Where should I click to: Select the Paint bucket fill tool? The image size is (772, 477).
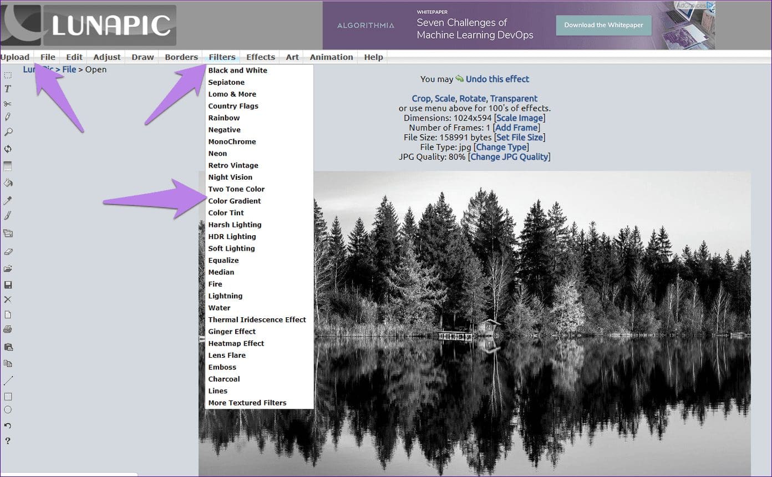tap(8, 183)
